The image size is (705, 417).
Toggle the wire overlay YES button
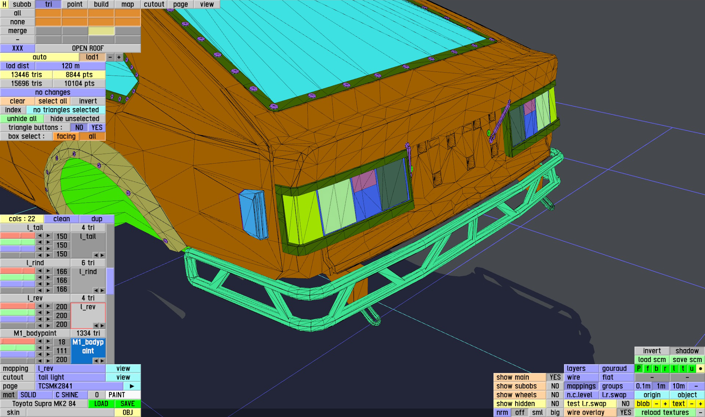tap(625, 413)
